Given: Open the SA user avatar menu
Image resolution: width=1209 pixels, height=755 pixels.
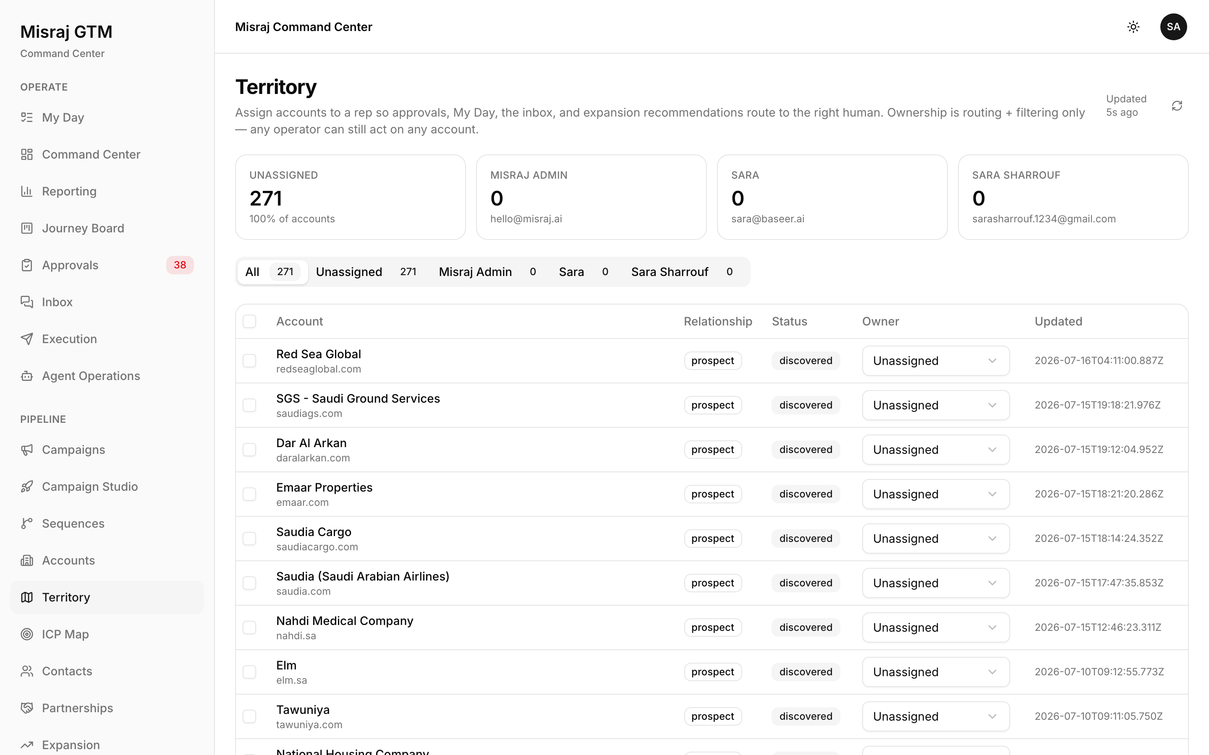Looking at the screenshot, I should pyautogui.click(x=1173, y=27).
